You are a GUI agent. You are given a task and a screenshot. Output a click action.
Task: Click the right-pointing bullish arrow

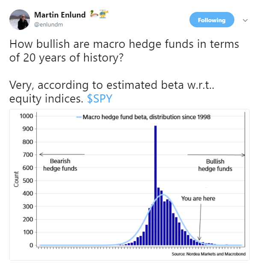(216, 155)
